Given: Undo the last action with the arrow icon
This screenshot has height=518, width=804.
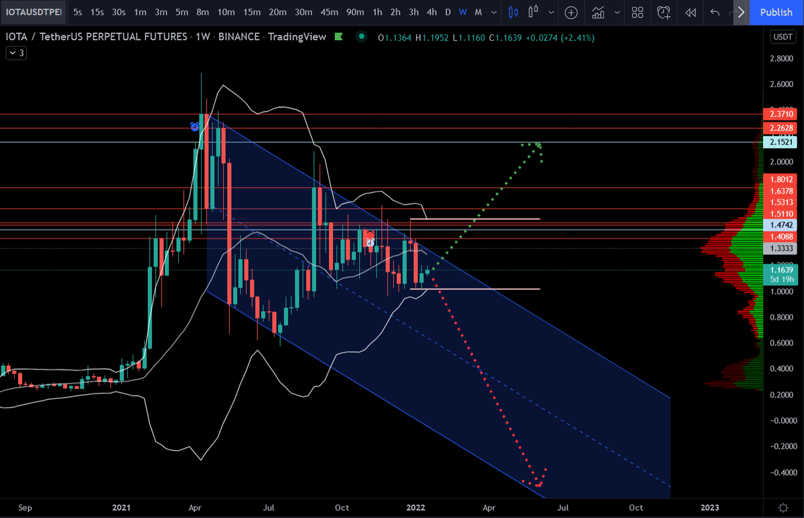Looking at the screenshot, I should pyautogui.click(x=715, y=12).
